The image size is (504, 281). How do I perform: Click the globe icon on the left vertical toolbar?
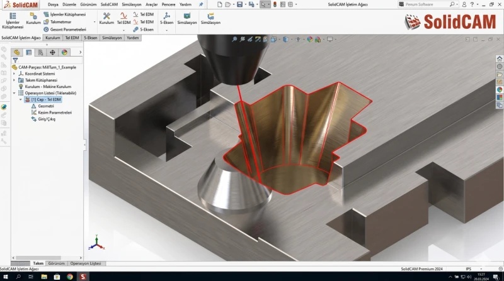click(x=4, y=107)
